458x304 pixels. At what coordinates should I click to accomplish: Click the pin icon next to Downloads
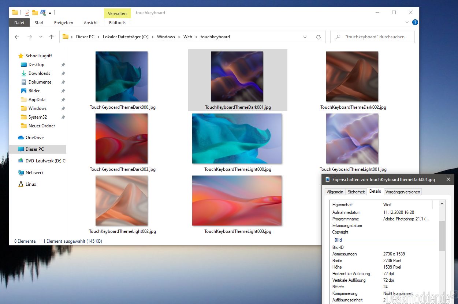click(63, 73)
